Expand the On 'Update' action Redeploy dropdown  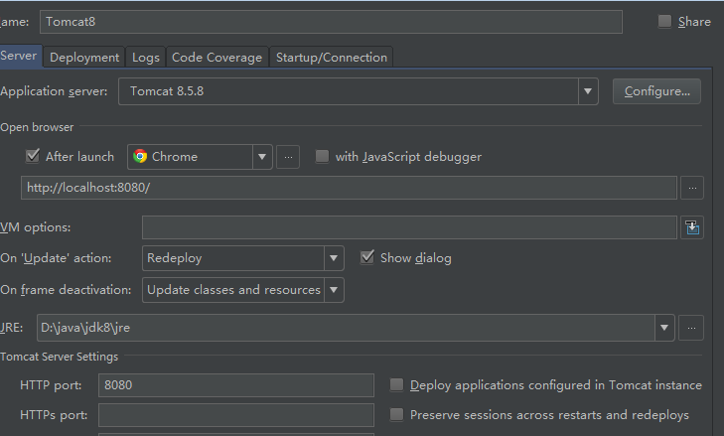(334, 258)
